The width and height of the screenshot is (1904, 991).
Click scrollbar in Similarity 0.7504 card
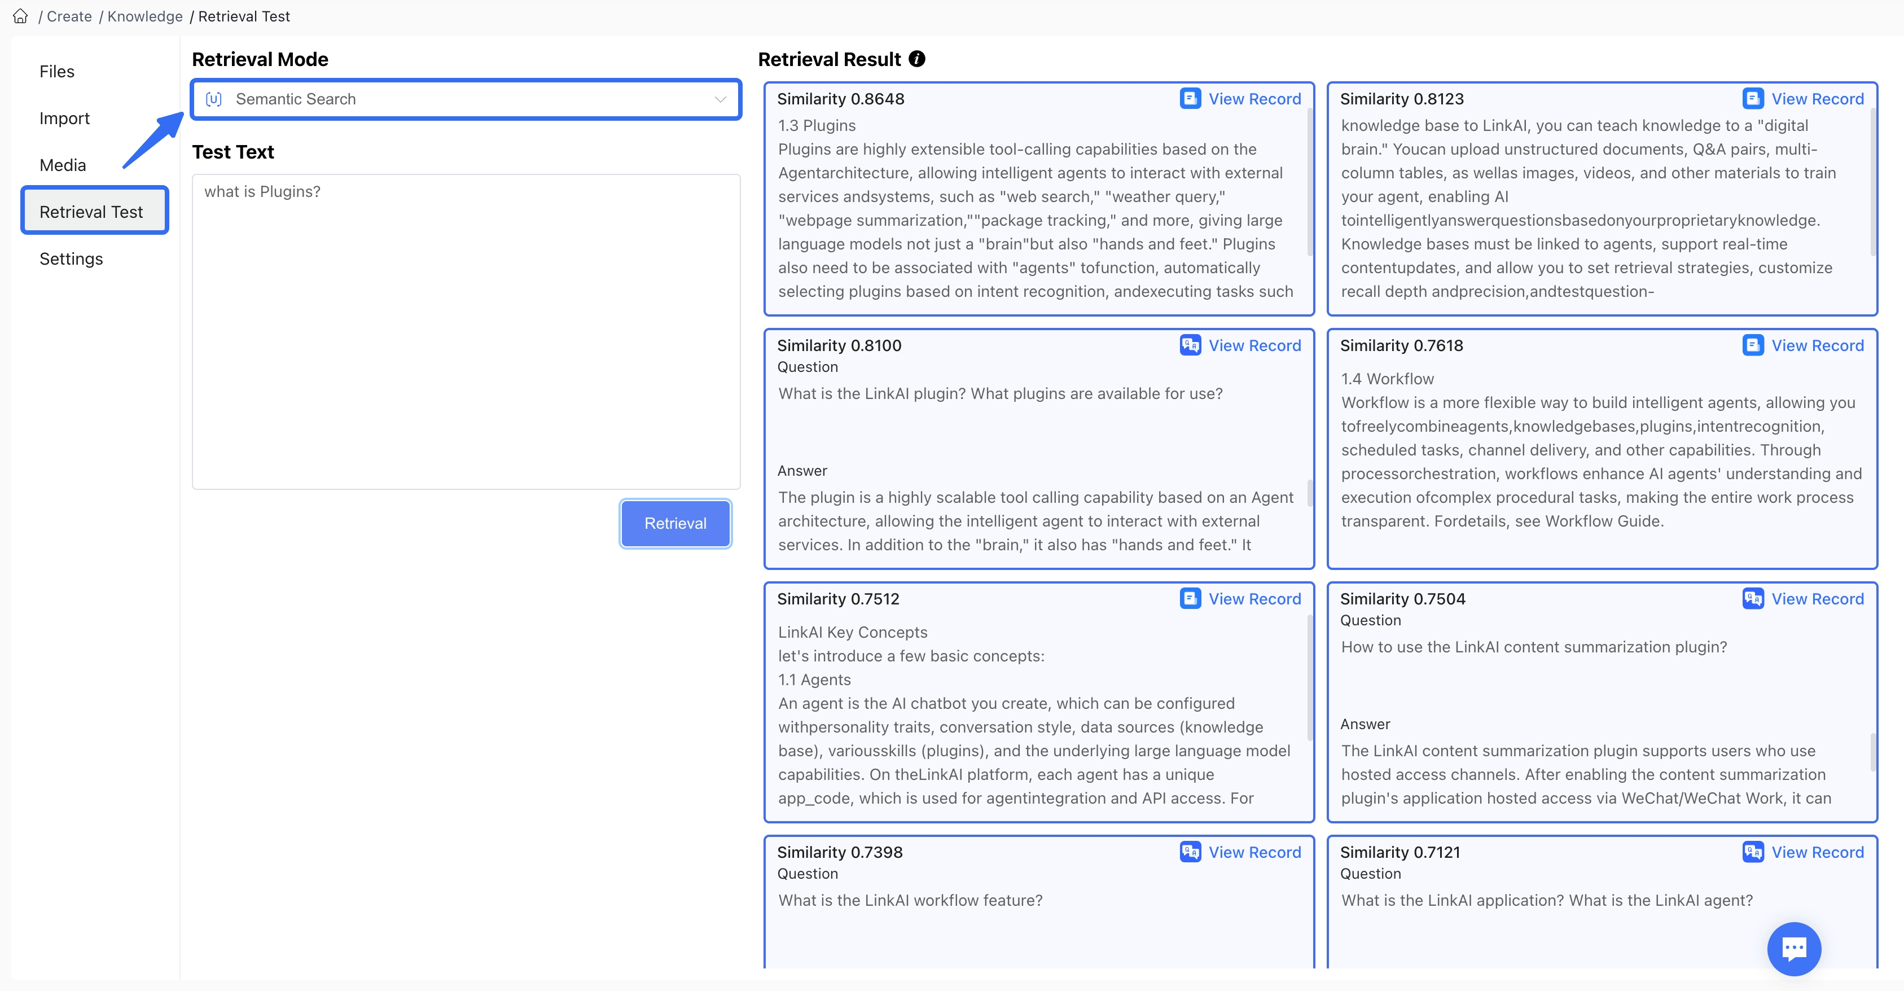click(1872, 752)
